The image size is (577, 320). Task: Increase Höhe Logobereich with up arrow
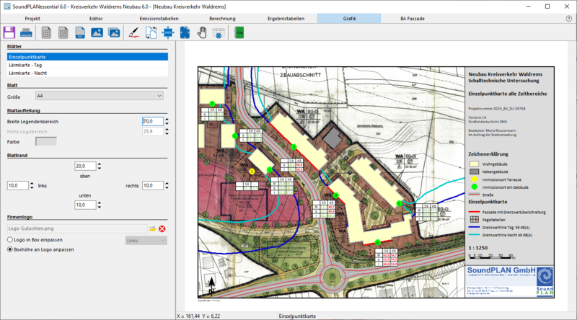point(167,130)
